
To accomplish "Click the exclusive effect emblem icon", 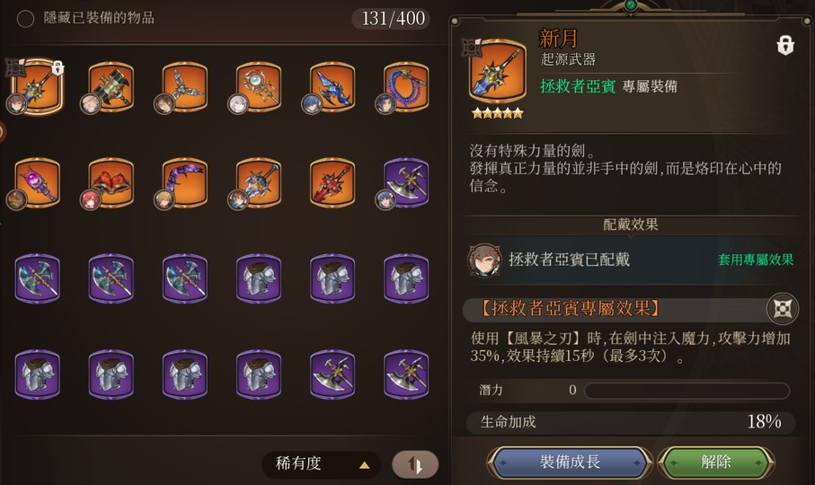I will coord(783,309).
